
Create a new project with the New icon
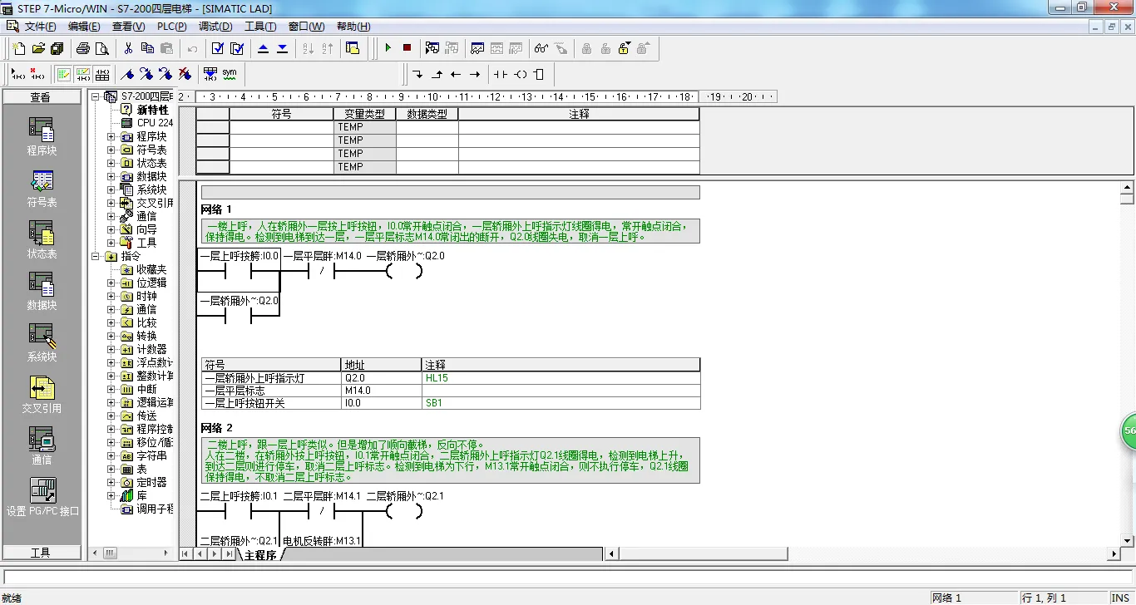click(19, 48)
